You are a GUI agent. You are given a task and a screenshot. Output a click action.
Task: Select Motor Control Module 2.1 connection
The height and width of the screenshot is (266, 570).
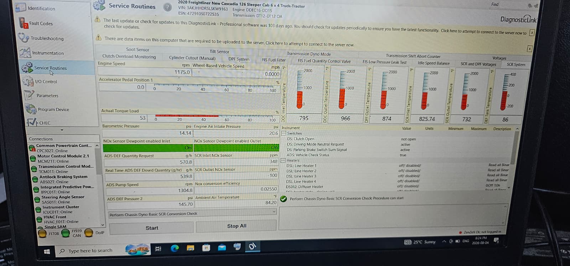click(x=63, y=158)
